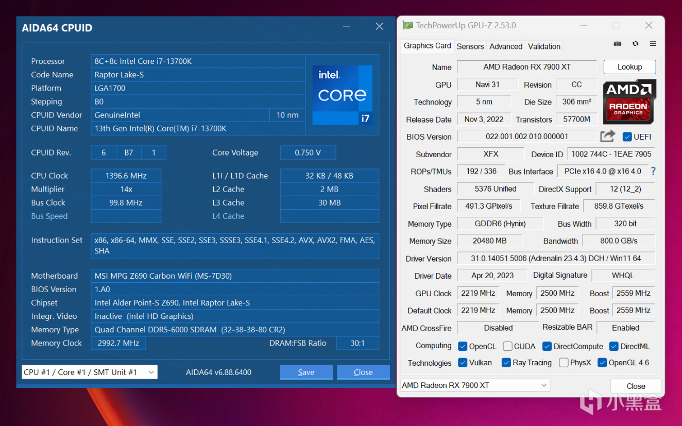Toggle the DirectCompute checkbox
This screenshot has width=682, height=426.
tap(547, 346)
